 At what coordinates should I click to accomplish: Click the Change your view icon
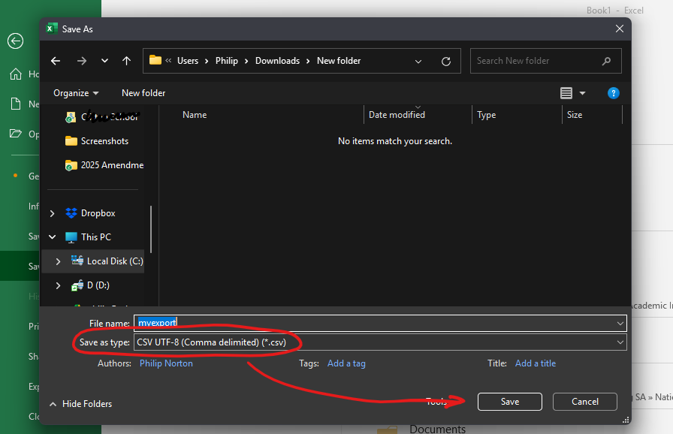click(566, 93)
